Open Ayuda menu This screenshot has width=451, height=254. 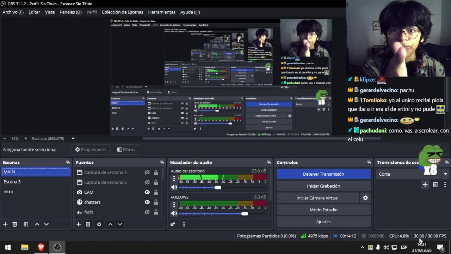pyautogui.click(x=190, y=12)
